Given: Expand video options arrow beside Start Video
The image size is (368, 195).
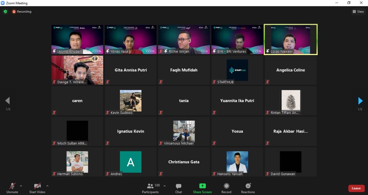Looking at the screenshot, I should [47, 186].
